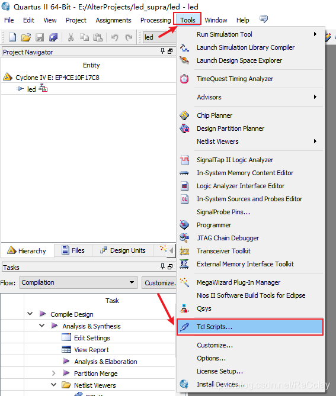
Task: Open the Processing menu
Action: point(155,20)
